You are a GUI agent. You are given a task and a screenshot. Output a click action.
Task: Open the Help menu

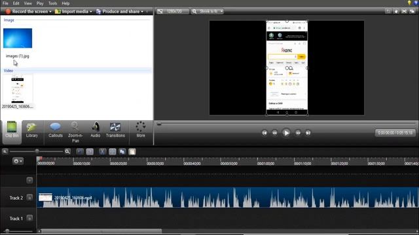(x=65, y=3)
